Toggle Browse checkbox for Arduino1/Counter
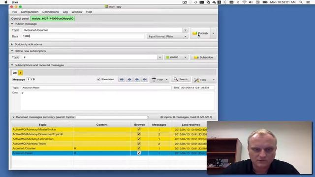The image size is (315, 177). [139, 148]
